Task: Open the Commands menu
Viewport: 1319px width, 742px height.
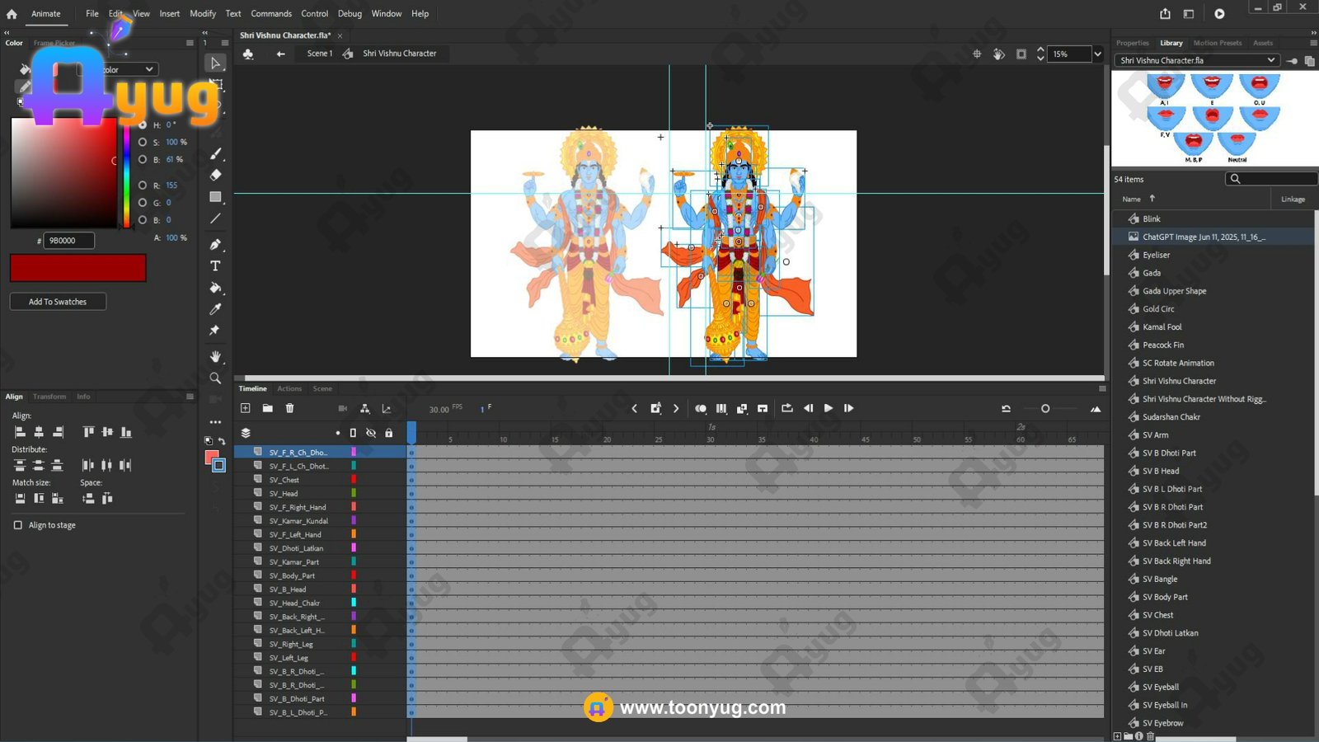Action: [x=271, y=13]
